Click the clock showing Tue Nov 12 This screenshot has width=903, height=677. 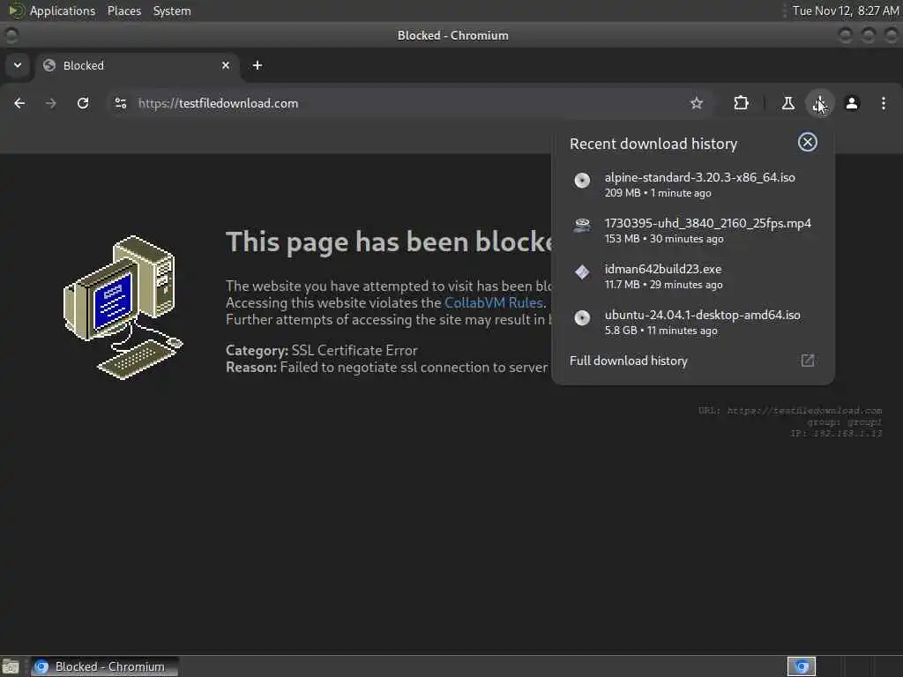[x=846, y=11]
